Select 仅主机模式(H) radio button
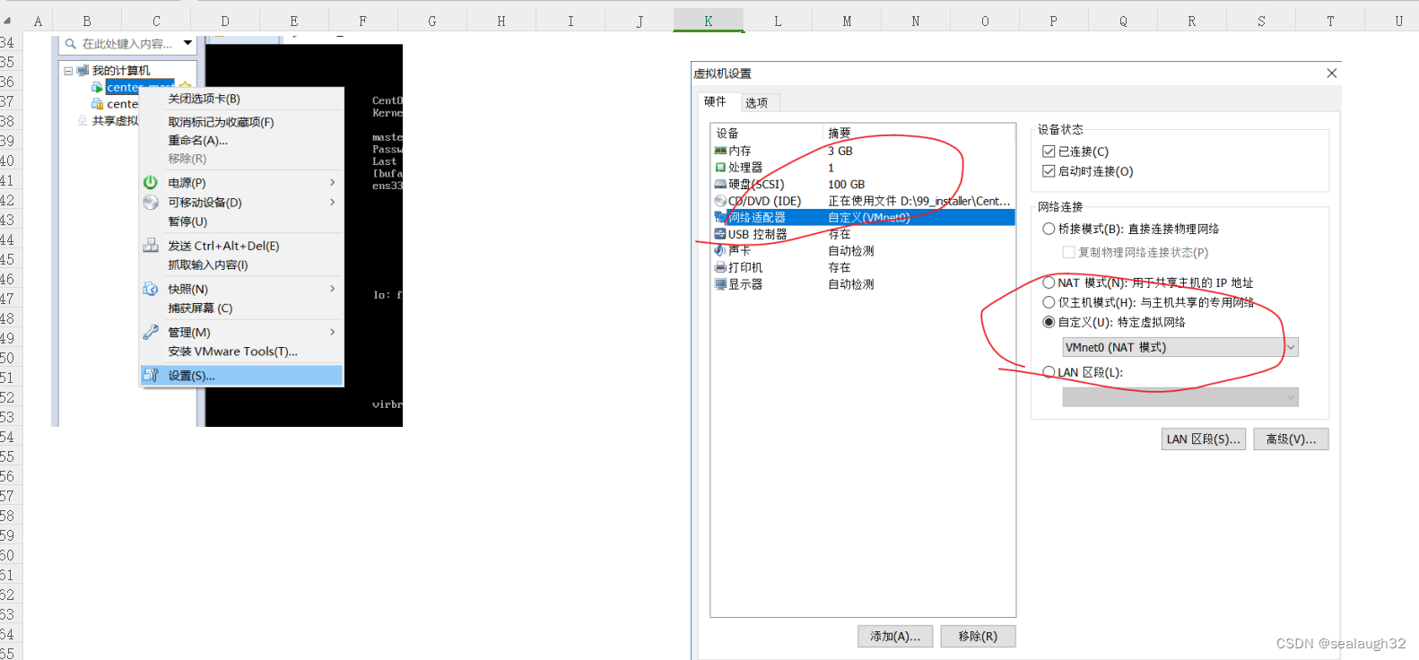 (1049, 302)
